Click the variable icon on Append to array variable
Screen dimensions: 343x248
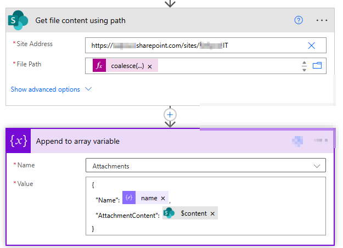point(18,141)
